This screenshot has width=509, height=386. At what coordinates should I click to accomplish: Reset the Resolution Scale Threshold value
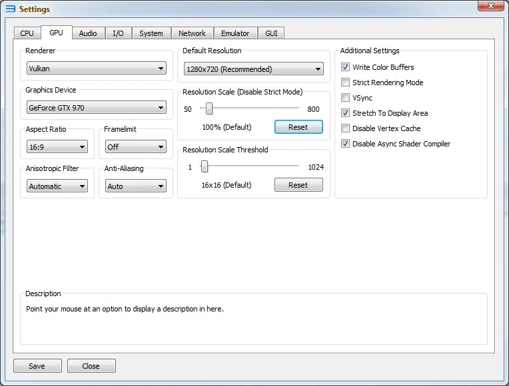(x=298, y=185)
